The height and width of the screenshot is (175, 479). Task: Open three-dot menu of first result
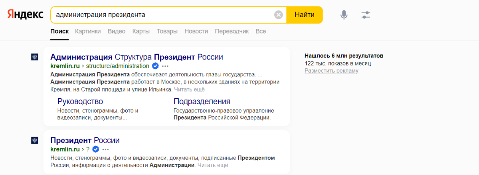[x=165, y=66]
